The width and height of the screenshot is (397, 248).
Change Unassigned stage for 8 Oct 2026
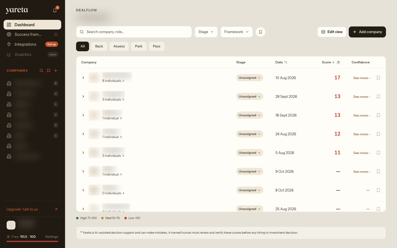pos(250,190)
